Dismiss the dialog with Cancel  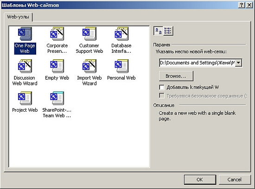234,180
